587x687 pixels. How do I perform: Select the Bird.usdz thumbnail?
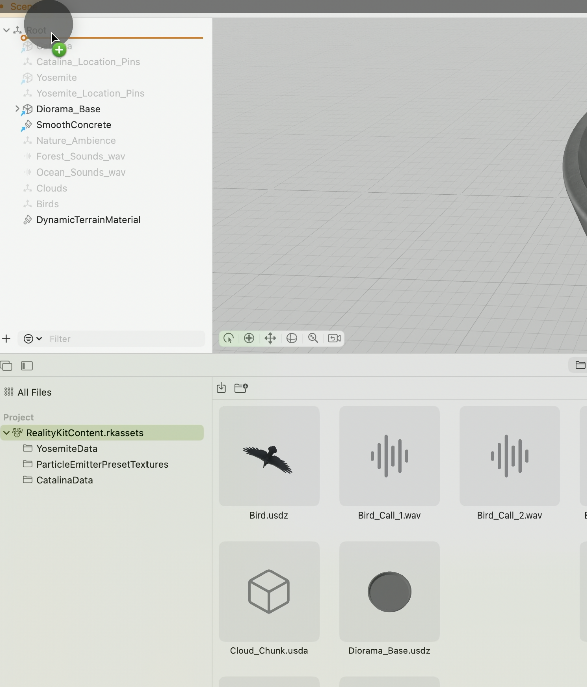[269, 456]
